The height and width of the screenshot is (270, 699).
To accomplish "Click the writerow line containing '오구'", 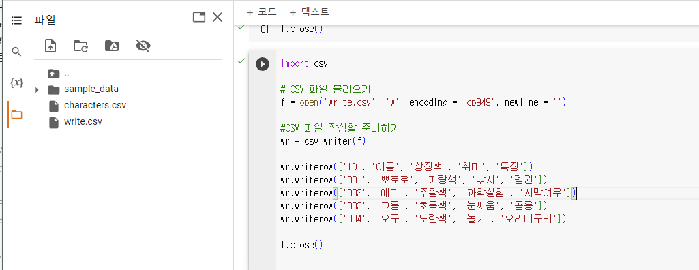I will (x=423, y=219).
